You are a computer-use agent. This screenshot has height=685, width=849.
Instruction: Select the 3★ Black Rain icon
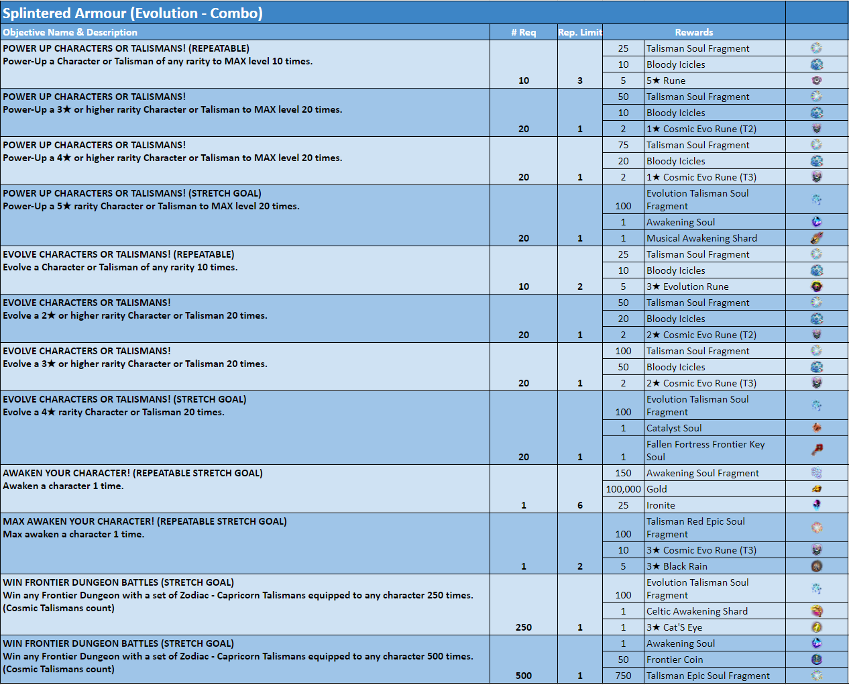(816, 566)
